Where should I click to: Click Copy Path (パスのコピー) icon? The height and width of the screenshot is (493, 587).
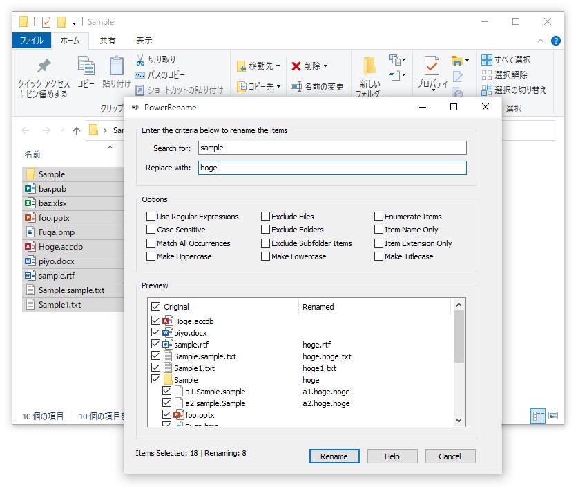[139, 75]
